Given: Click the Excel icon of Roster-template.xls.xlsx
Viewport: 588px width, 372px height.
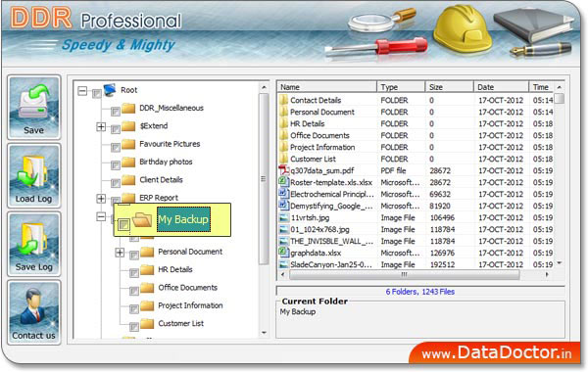Looking at the screenshot, I should pos(284,182).
